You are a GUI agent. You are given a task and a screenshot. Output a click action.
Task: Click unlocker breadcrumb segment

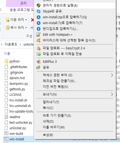click(29, 44)
